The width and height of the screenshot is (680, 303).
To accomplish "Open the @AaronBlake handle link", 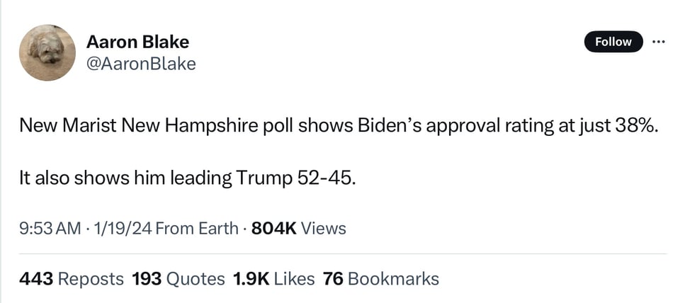I will [x=140, y=64].
